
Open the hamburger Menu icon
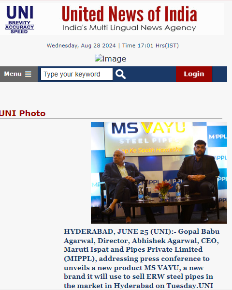click(x=28, y=74)
